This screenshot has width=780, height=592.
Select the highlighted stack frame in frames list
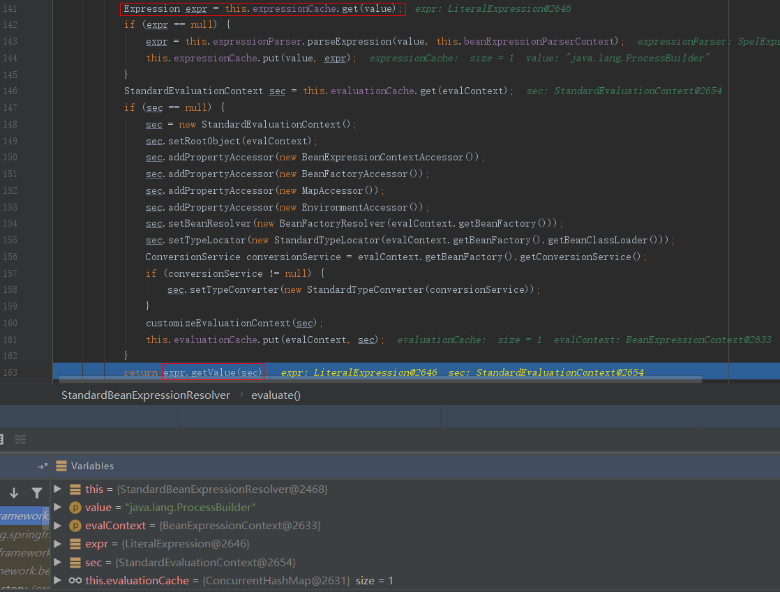pyautogui.click(x=24, y=516)
